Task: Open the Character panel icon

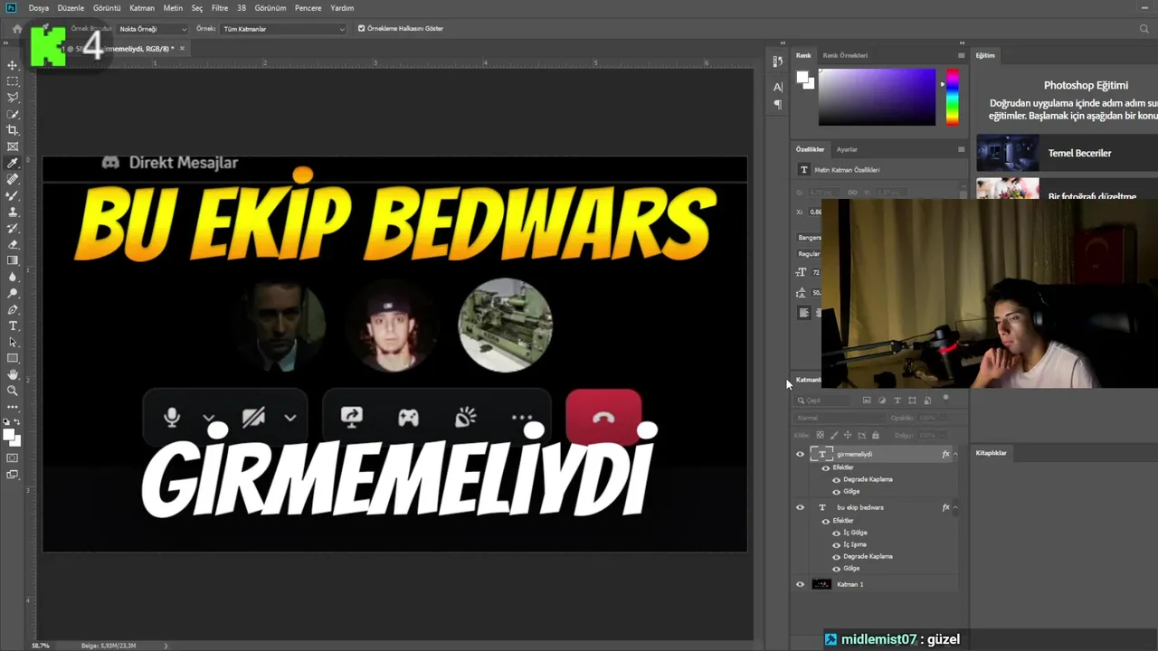Action: 777,88
